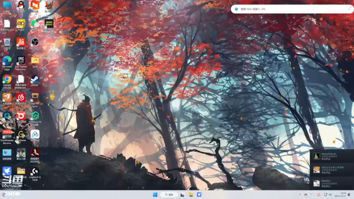Click the cloud icon in system tray
The width and height of the screenshot is (354, 199).
pos(306,195)
